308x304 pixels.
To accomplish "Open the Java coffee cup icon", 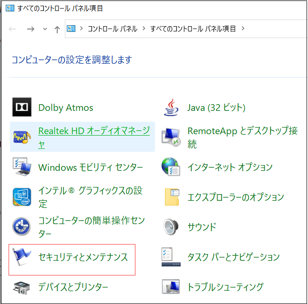I will [x=171, y=107].
